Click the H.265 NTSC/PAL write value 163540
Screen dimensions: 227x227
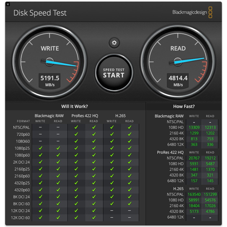click(x=194, y=194)
